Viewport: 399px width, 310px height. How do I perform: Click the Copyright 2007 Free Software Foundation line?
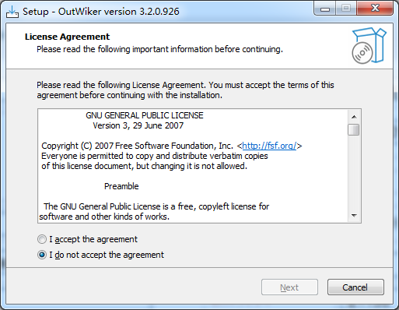[x=172, y=146]
